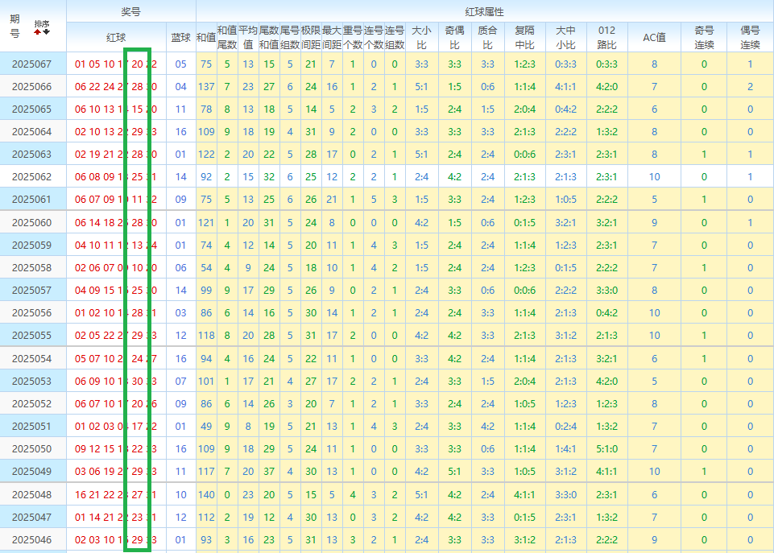The image size is (774, 553).
Task: Click the 奇号连续 column header
Action: click(x=704, y=37)
